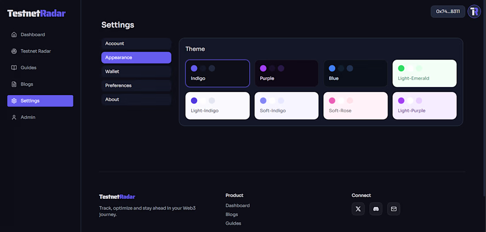Click the page vertical scrollbar
Screen dimensions: 486x232
pos(484,99)
